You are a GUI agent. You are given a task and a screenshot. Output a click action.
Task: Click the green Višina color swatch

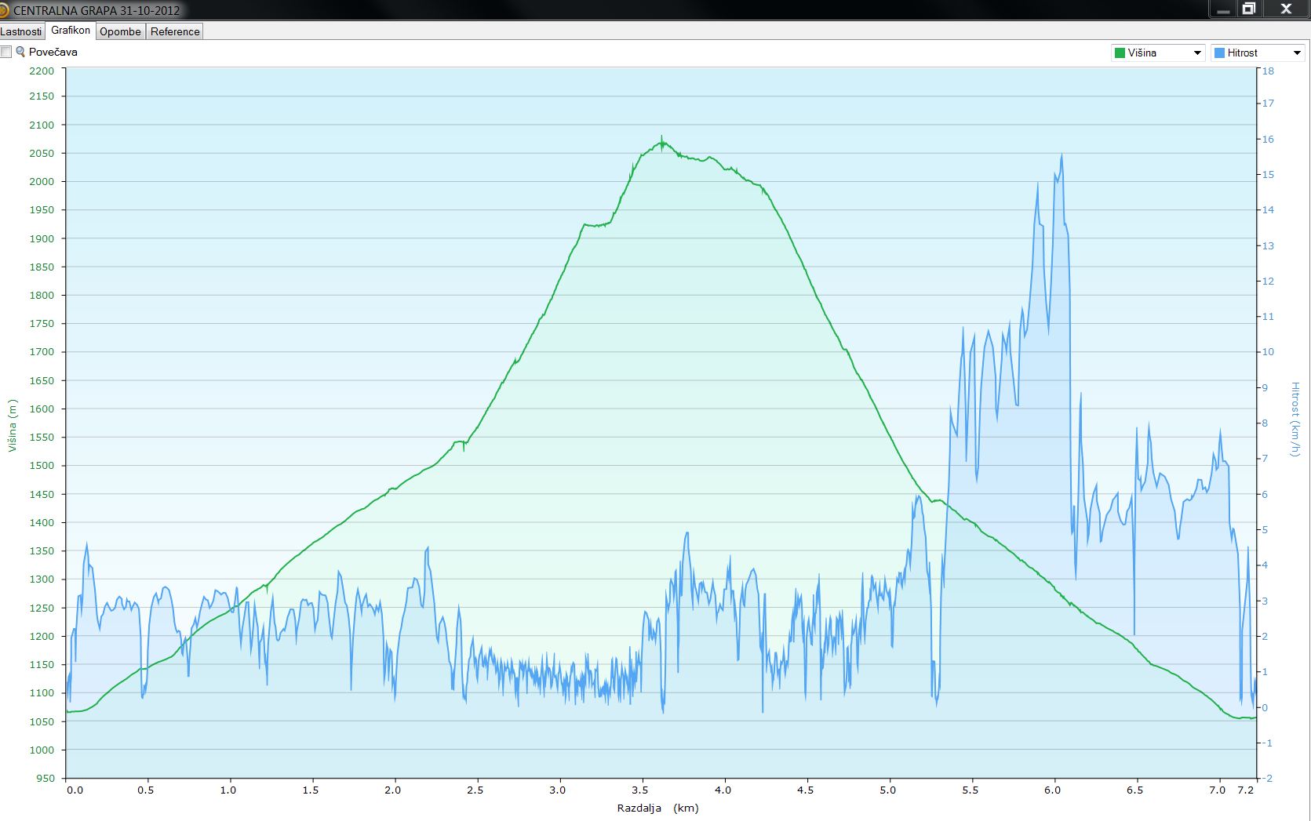(x=1120, y=53)
